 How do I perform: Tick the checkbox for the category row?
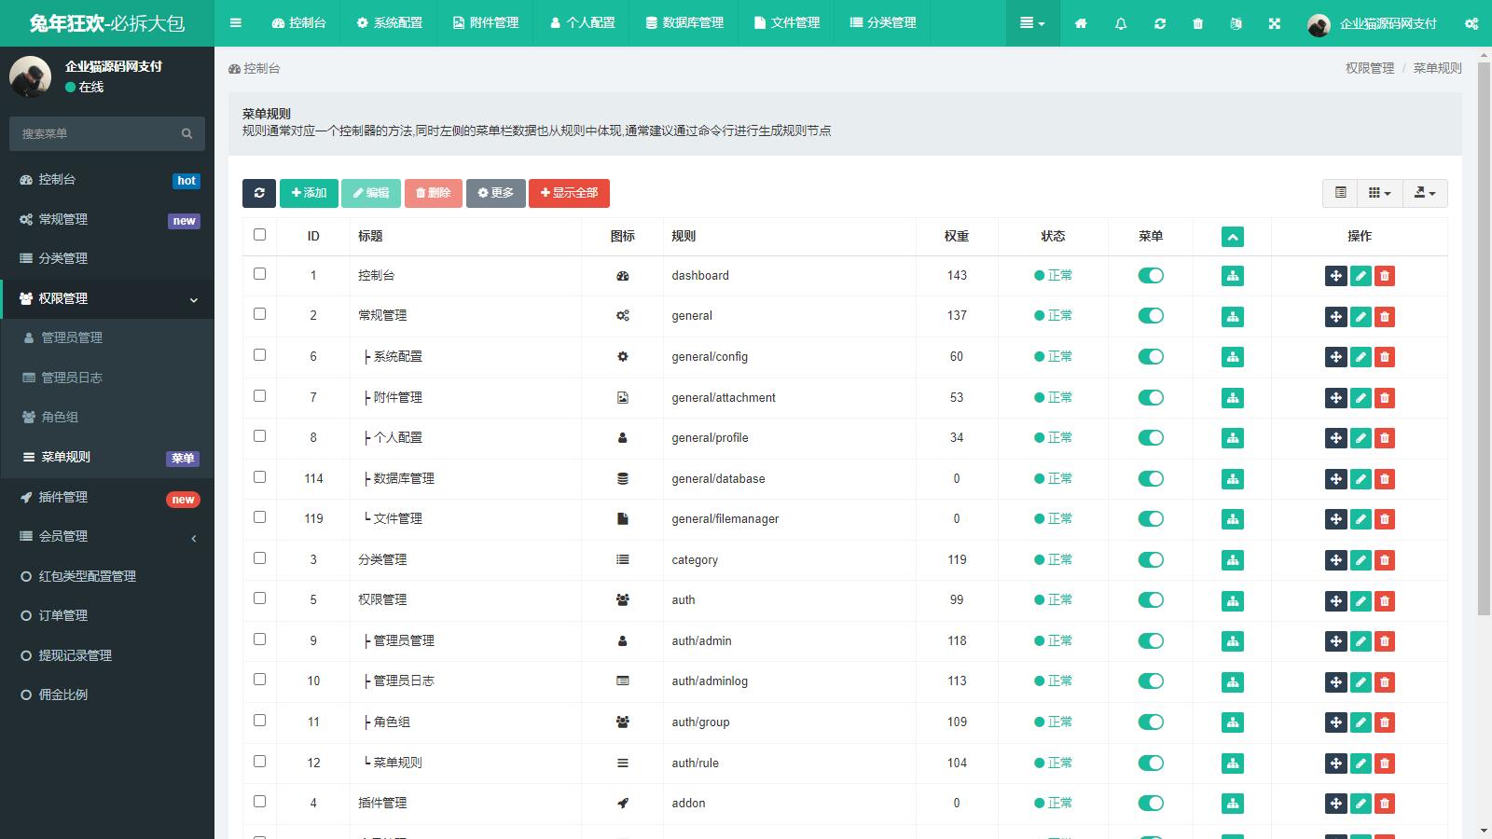259,558
